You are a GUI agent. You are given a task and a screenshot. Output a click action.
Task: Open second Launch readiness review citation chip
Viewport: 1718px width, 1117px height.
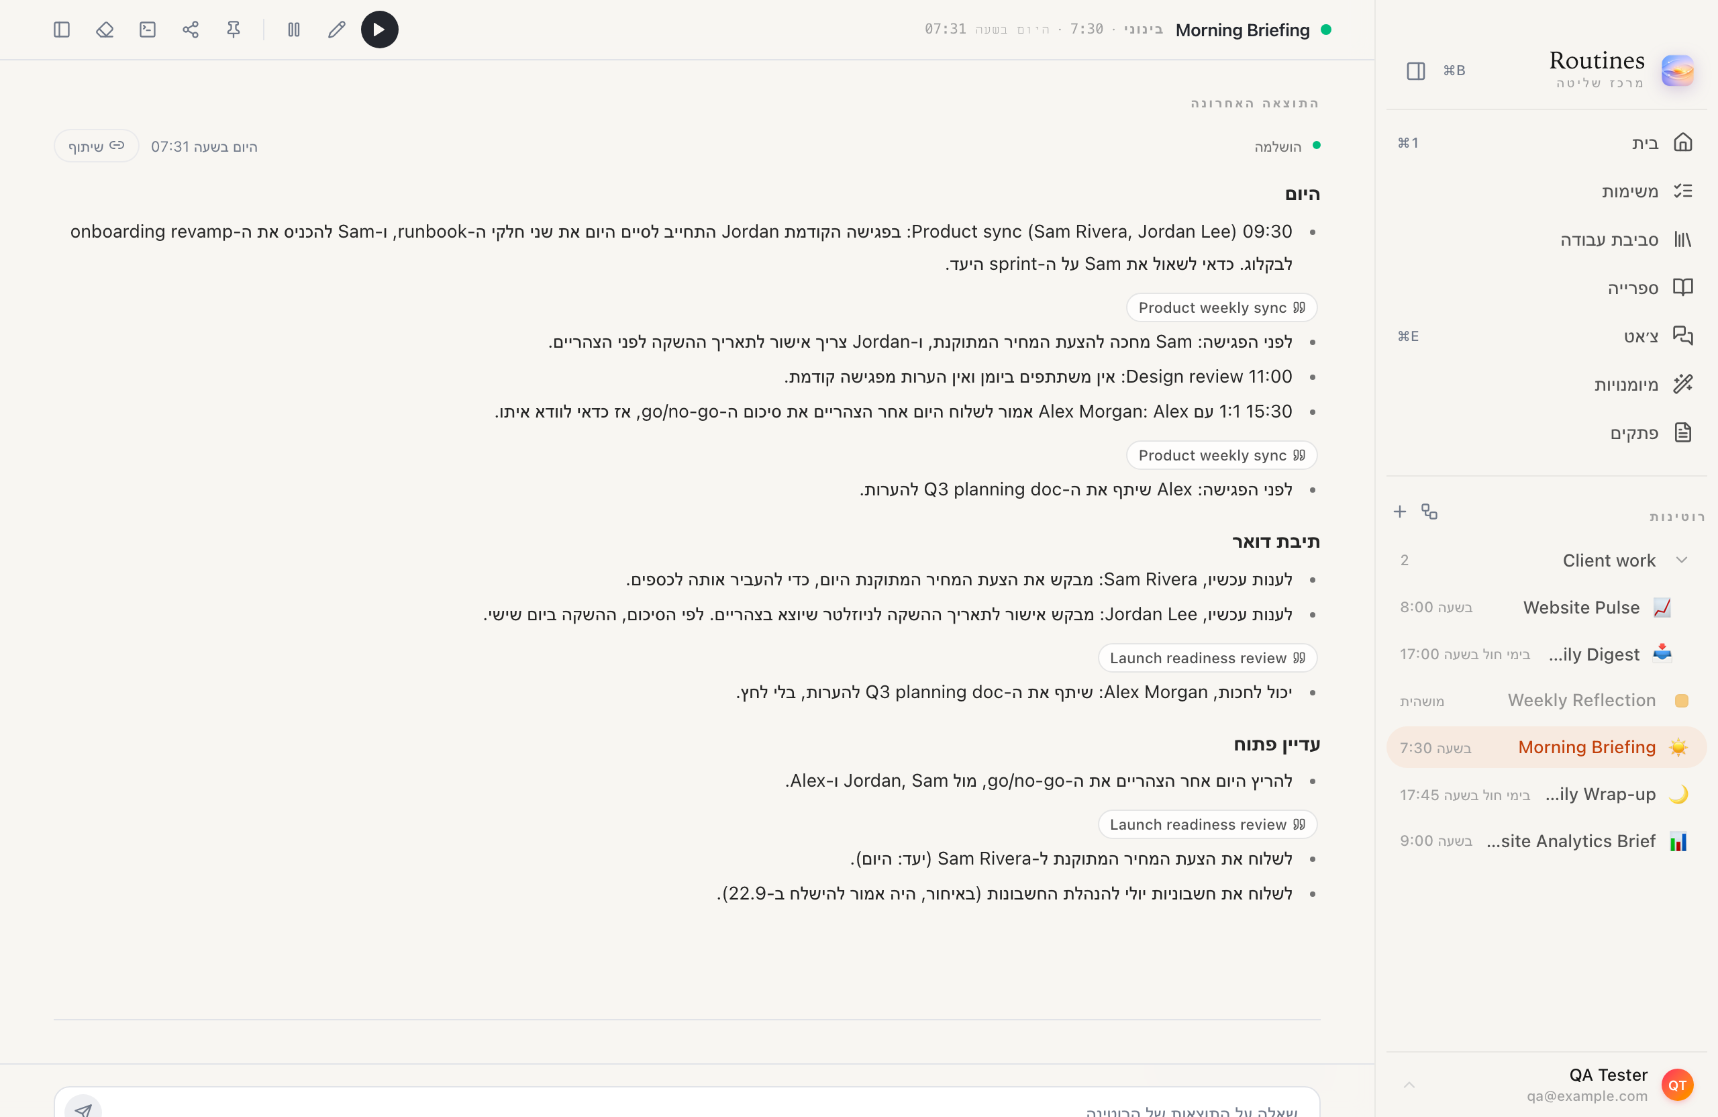tap(1208, 824)
